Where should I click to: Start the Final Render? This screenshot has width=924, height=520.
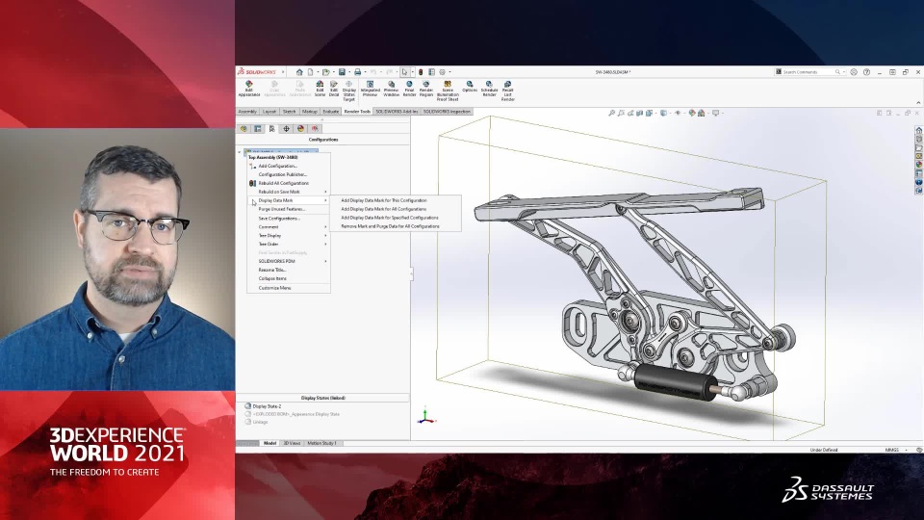[409, 89]
